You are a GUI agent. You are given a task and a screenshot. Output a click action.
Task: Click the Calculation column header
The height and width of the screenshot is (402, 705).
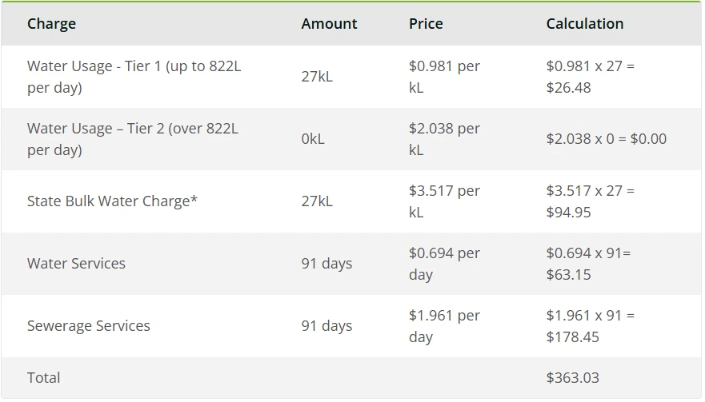(x=584, y=24)
